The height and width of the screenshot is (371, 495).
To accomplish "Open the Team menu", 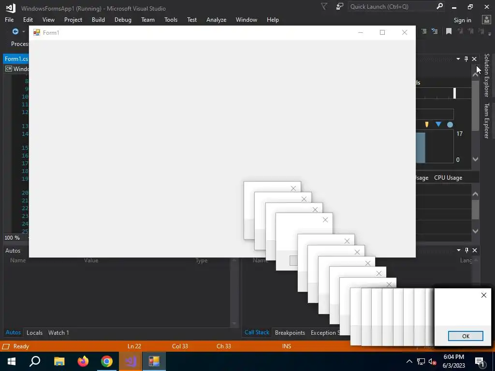I will 148,19.
